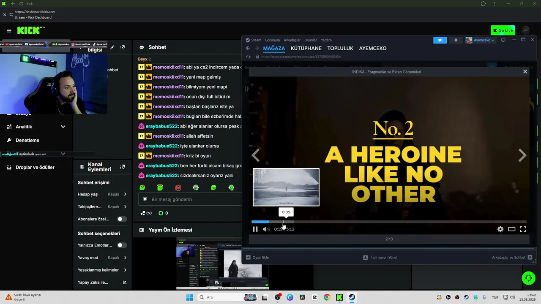
Task: Open the Oyunlar menu in Steam
Action: pyautogui.click(x=311, y=40)
